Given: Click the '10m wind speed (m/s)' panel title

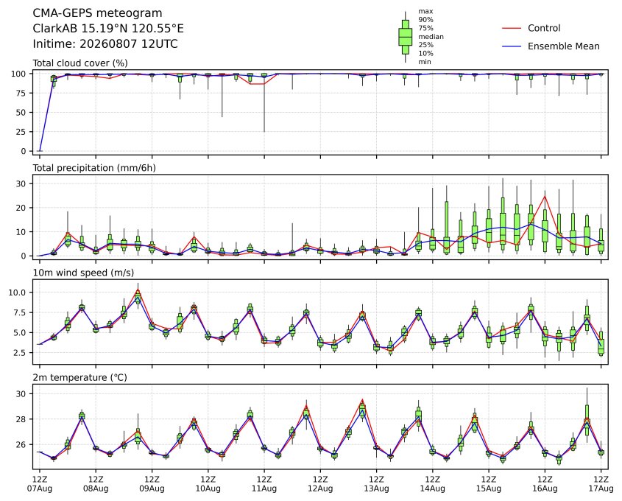Looking at the screenshot, I should tap(83, 273).
